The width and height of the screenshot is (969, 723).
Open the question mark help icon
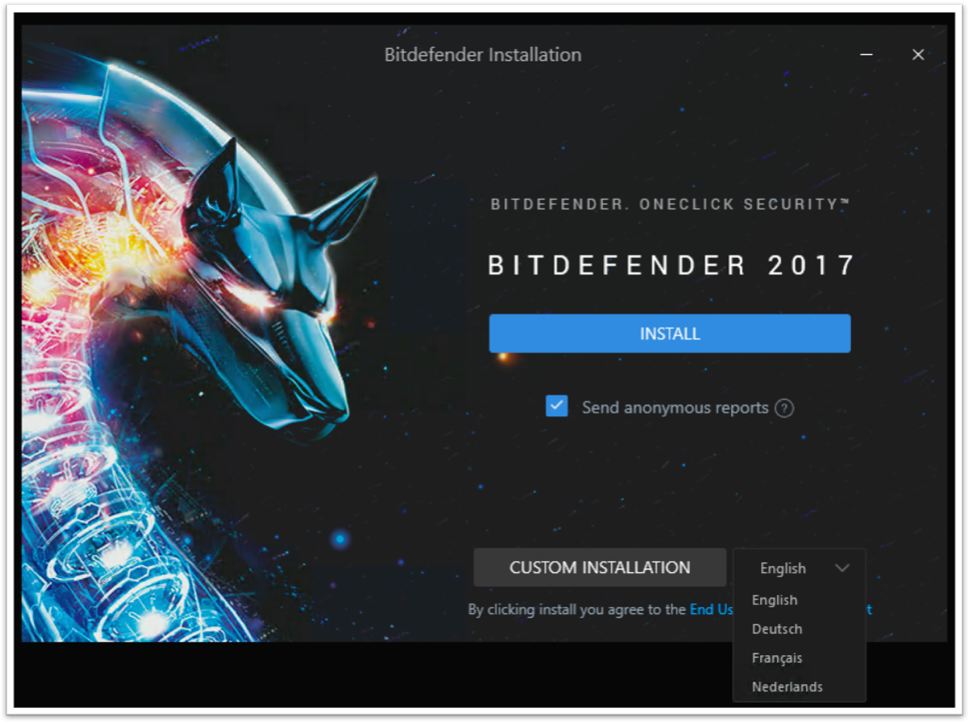(784, 408)
